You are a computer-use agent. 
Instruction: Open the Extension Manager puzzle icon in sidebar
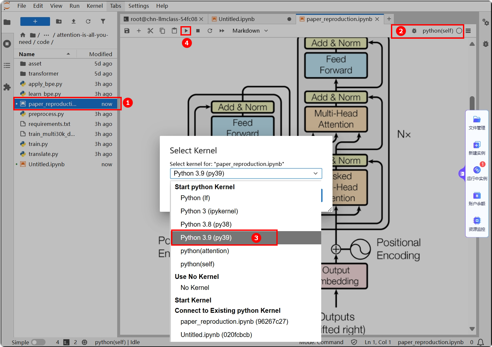coord(7,87)
